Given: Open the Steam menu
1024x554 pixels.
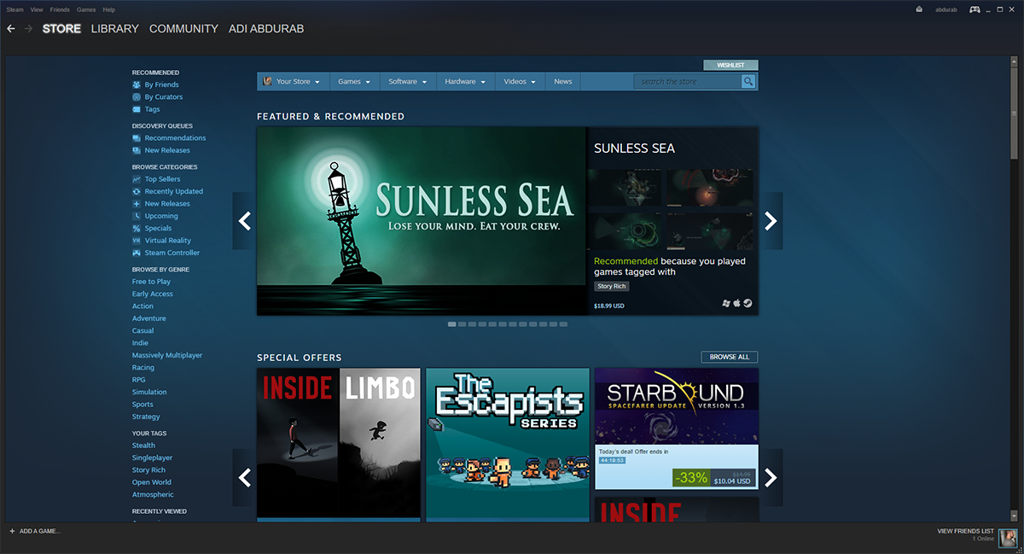Looking at the screenshot, I should 15,9.
